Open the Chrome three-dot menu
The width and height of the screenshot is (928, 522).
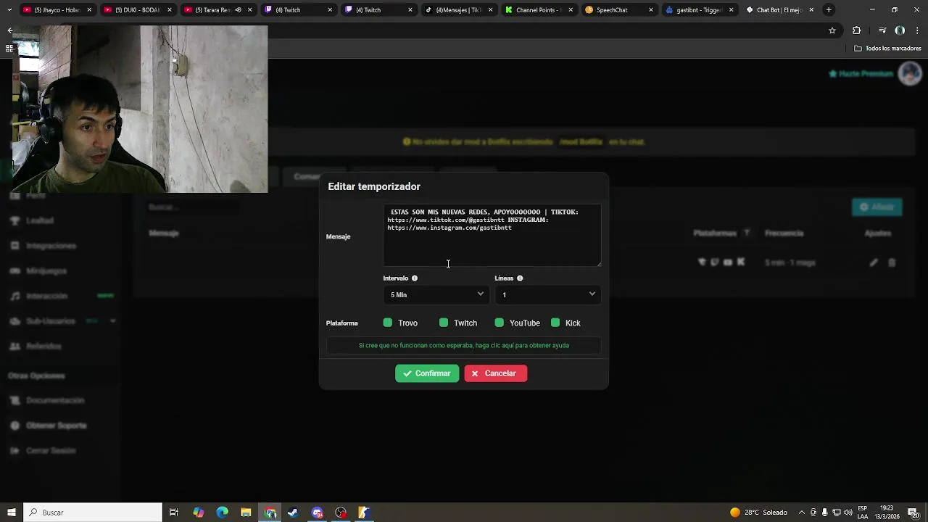click(x=917, y=30)
